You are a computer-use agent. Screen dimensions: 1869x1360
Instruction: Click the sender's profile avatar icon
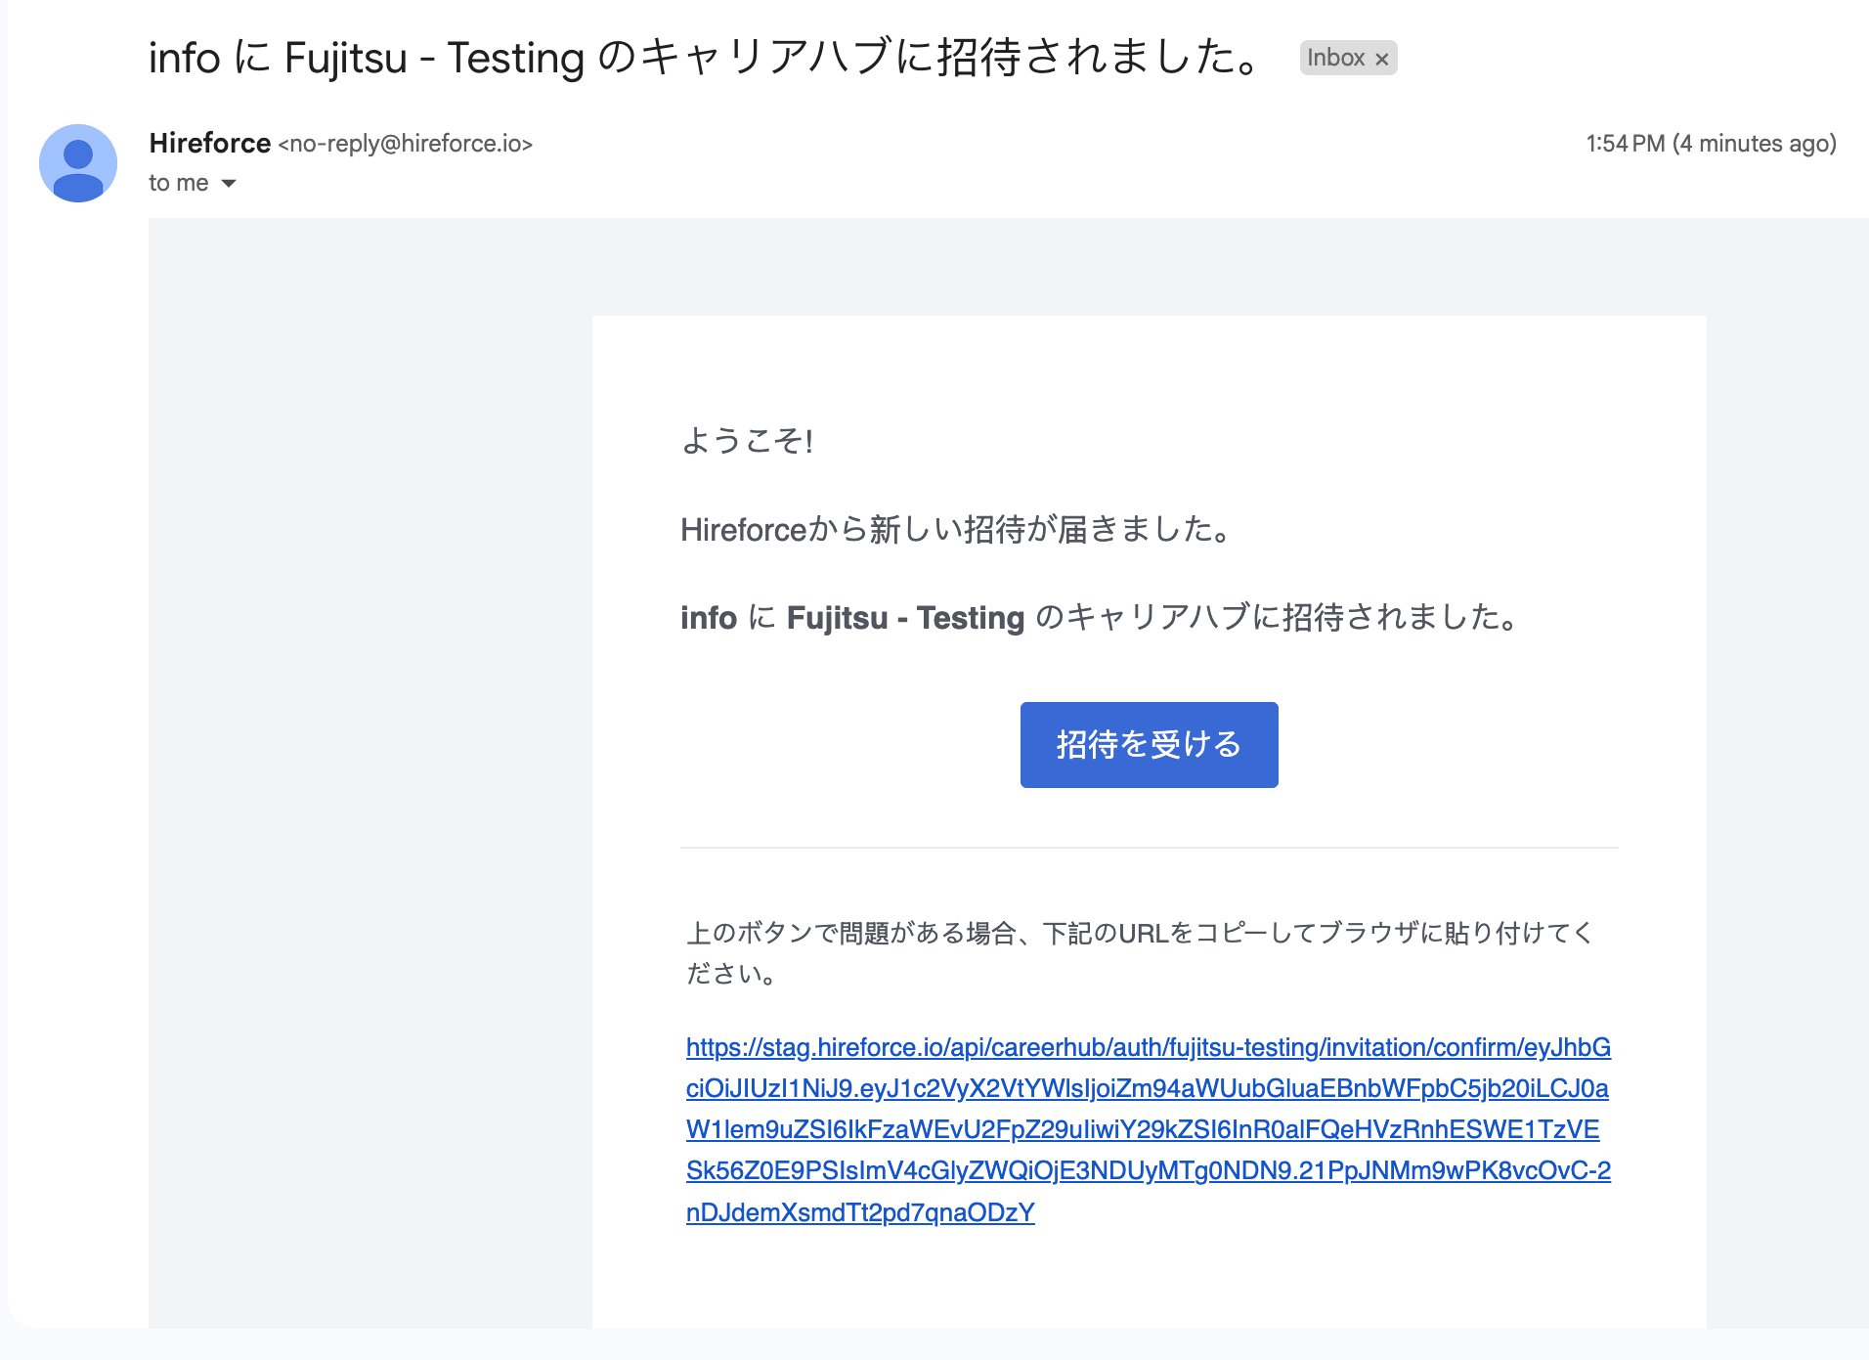pyautogui.click(x=78, y=162)
